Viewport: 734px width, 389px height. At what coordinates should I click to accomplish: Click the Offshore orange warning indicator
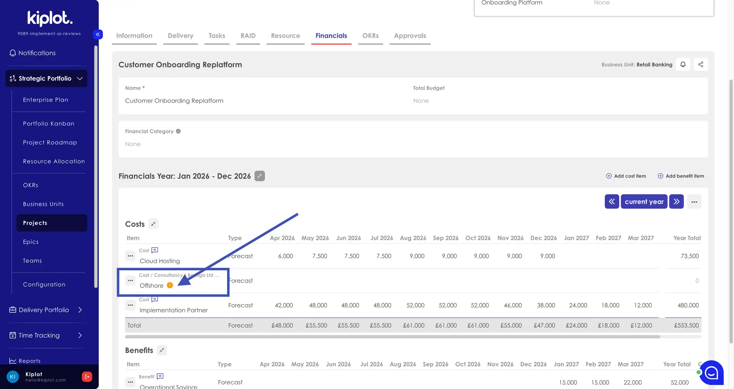click(x=170, y=285)
